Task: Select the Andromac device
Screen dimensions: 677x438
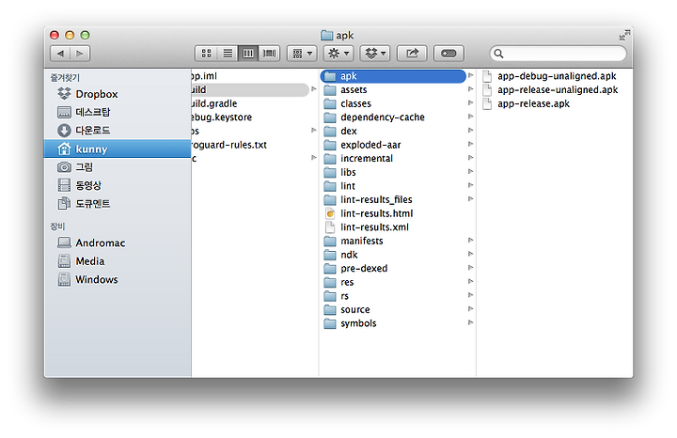Action: [x=118, y=242]
